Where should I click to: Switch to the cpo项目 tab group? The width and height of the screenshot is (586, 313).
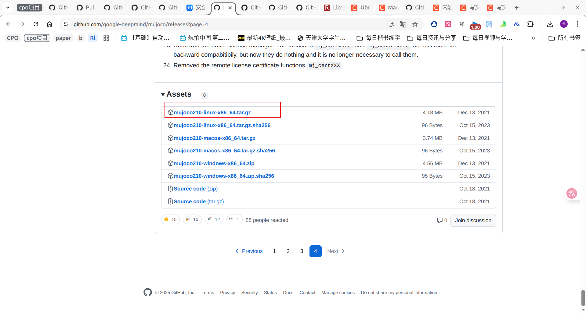[x=29, y=8]
